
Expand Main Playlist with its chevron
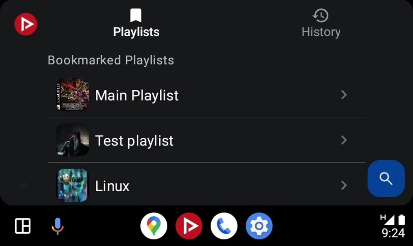(343, 95)
